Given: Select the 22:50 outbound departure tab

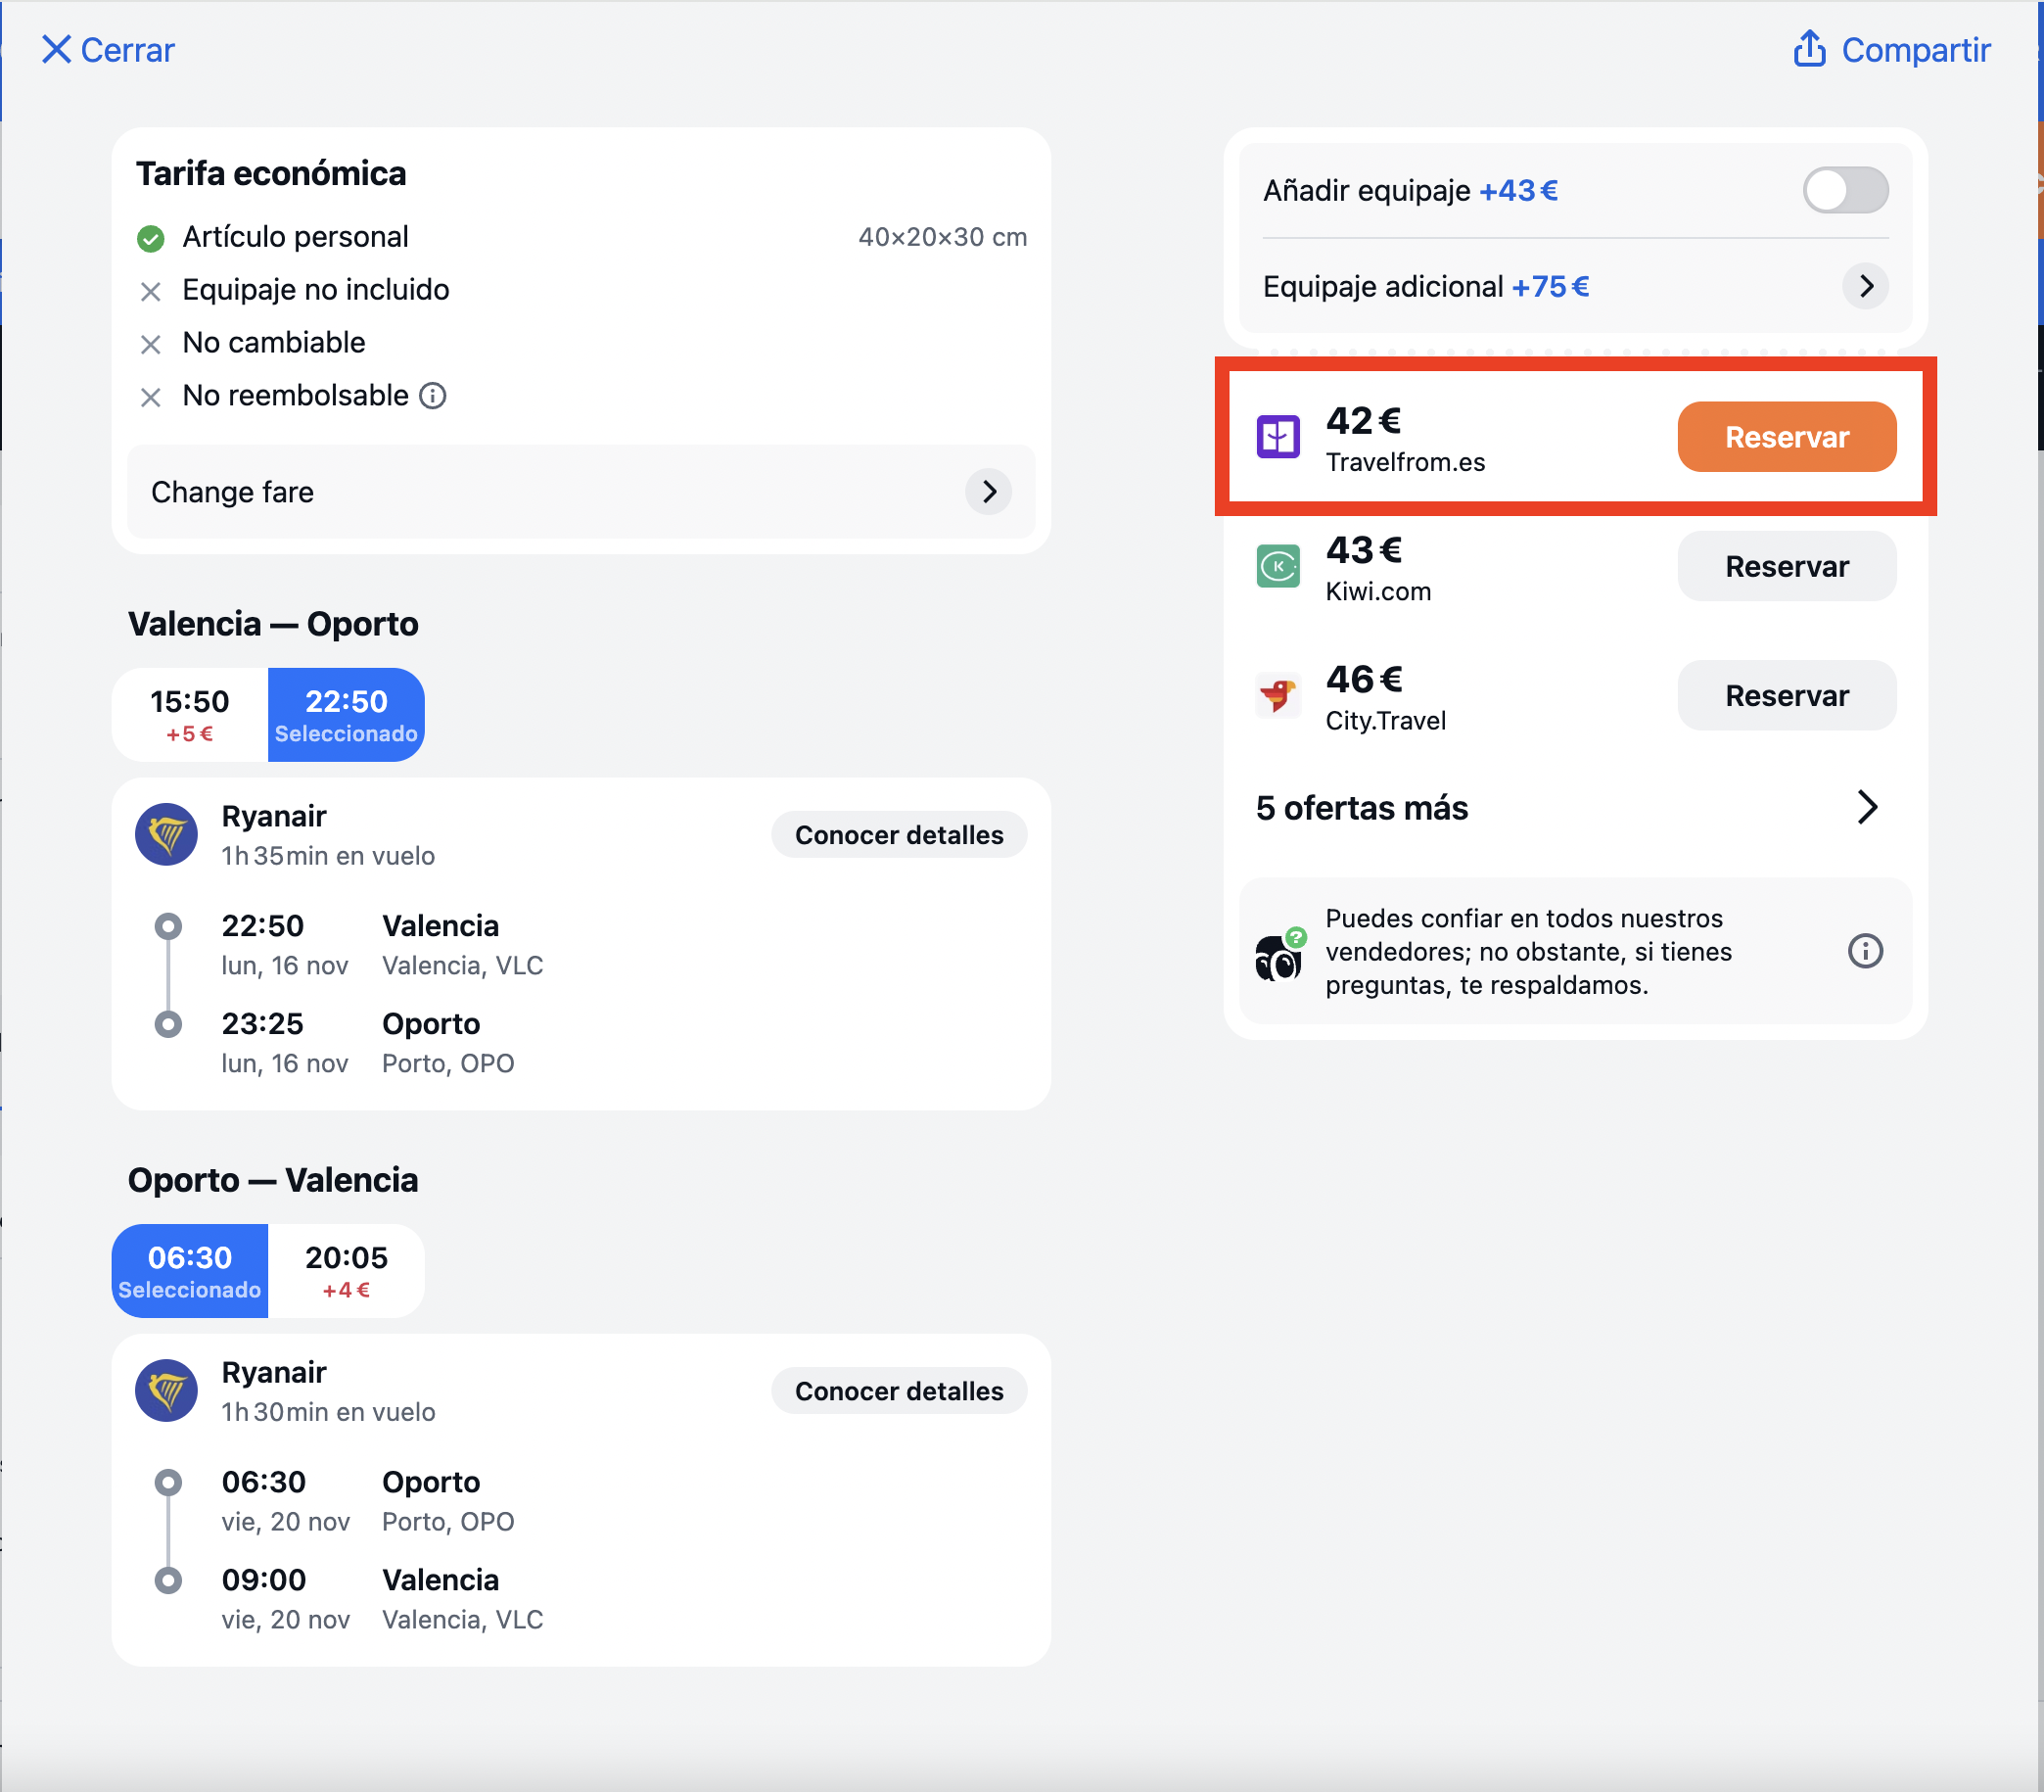Looking at the screenshot, I should (346, 715).
